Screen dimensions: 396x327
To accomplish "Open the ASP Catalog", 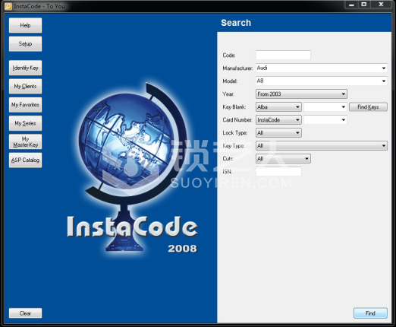I will click(x=25, y=160).
